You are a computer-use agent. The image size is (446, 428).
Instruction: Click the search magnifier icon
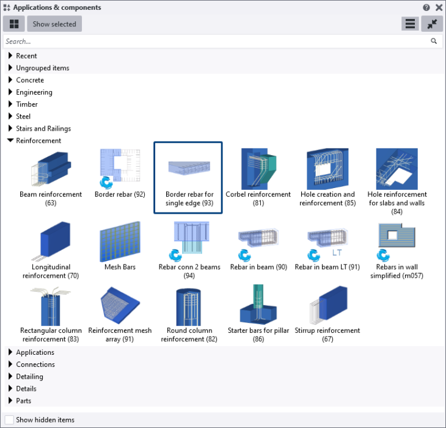434,41
